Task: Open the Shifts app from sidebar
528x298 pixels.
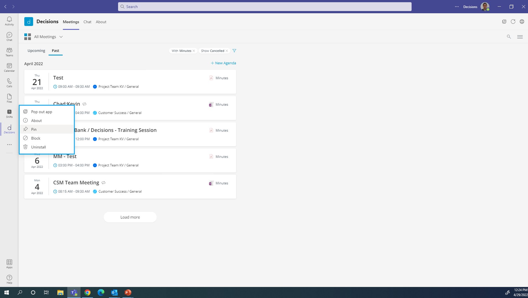Action: point(9,113)
